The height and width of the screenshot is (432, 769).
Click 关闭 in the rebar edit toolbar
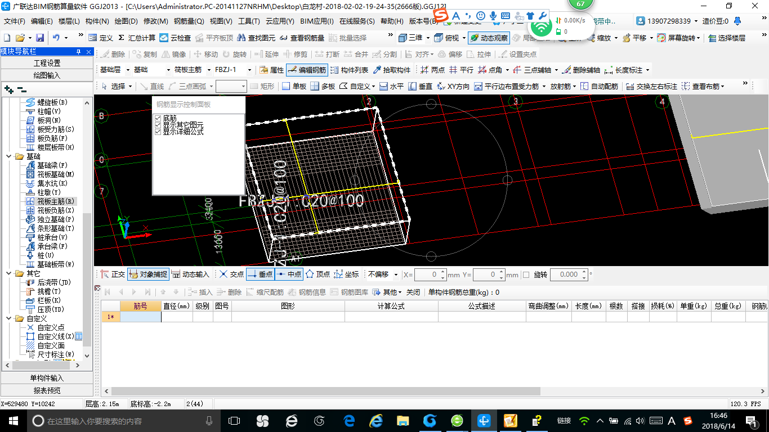pyautogui.click(x=413, y=292)
